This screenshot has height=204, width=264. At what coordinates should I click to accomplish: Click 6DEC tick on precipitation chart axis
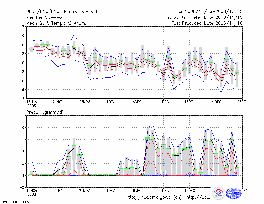tap(137, 191)
